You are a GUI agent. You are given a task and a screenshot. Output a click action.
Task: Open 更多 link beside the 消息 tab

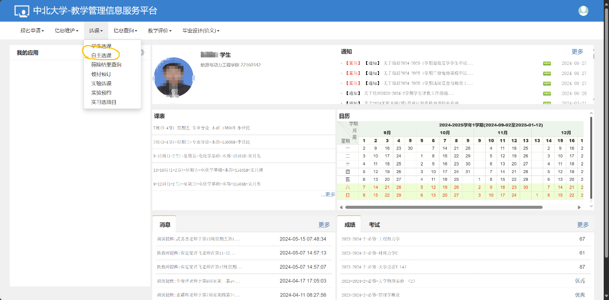(324, 225)
